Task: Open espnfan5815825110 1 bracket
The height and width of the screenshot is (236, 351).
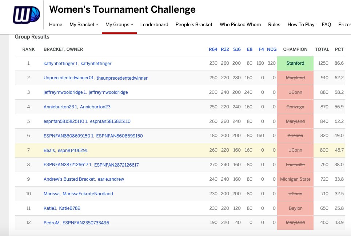Action: (65, 121)
